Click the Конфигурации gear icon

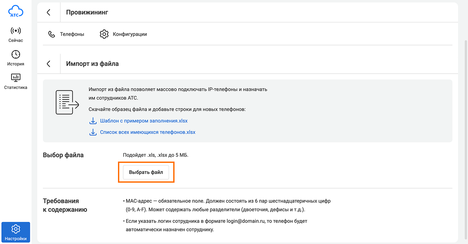tap(104, 34)
